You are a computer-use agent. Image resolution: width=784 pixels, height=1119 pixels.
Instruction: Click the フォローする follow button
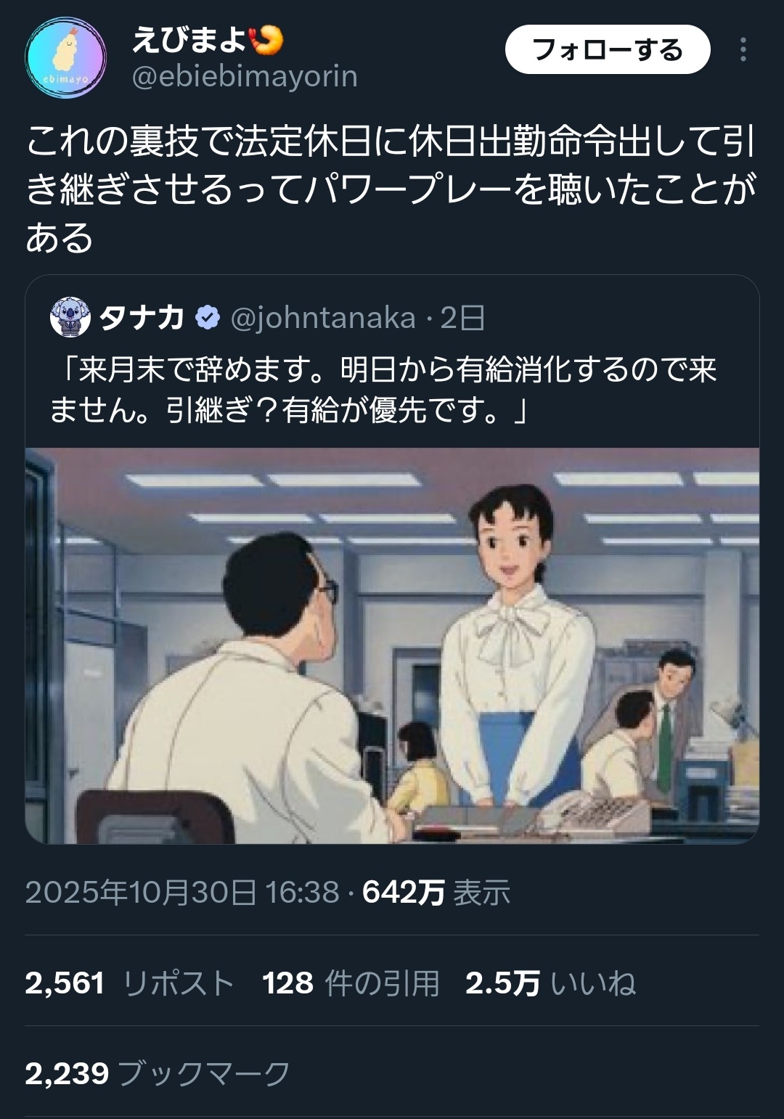click(608, 50)
